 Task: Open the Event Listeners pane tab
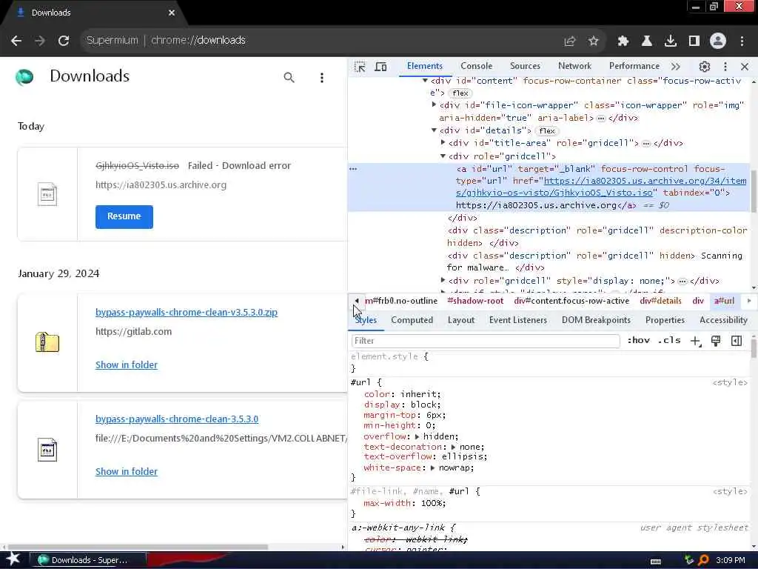tap(517, 320)
